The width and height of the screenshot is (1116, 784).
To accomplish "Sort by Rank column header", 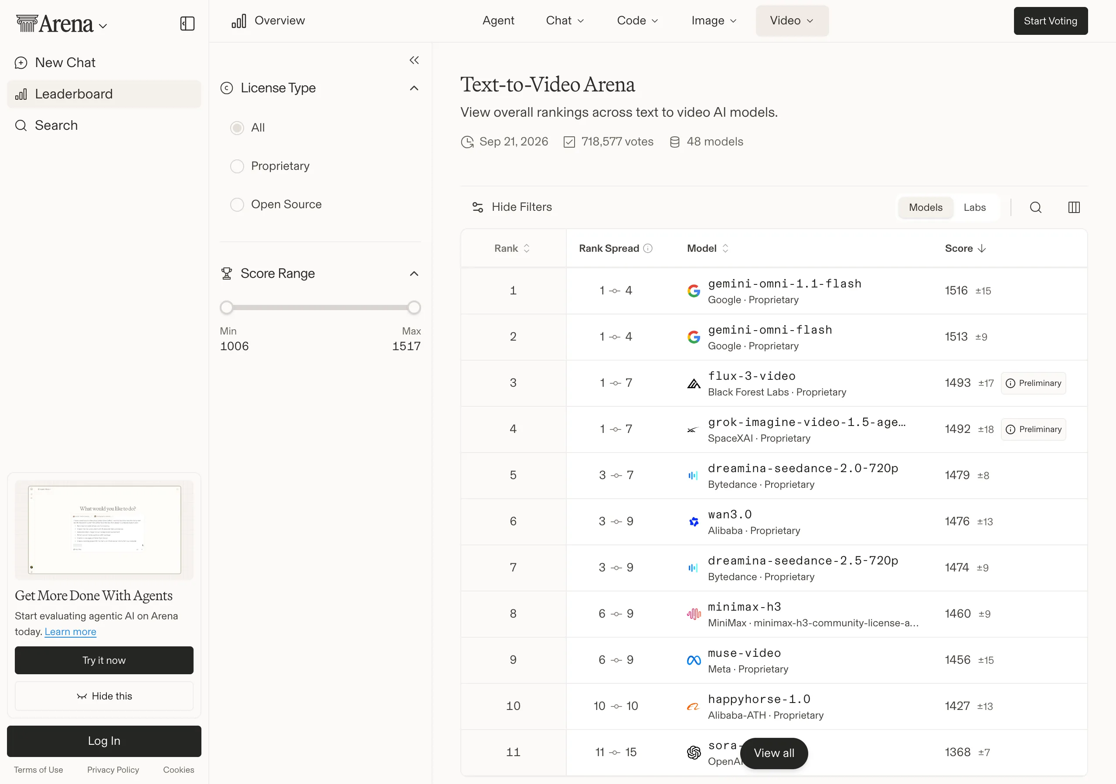I will pyautogui.click(x=512, y=248).
